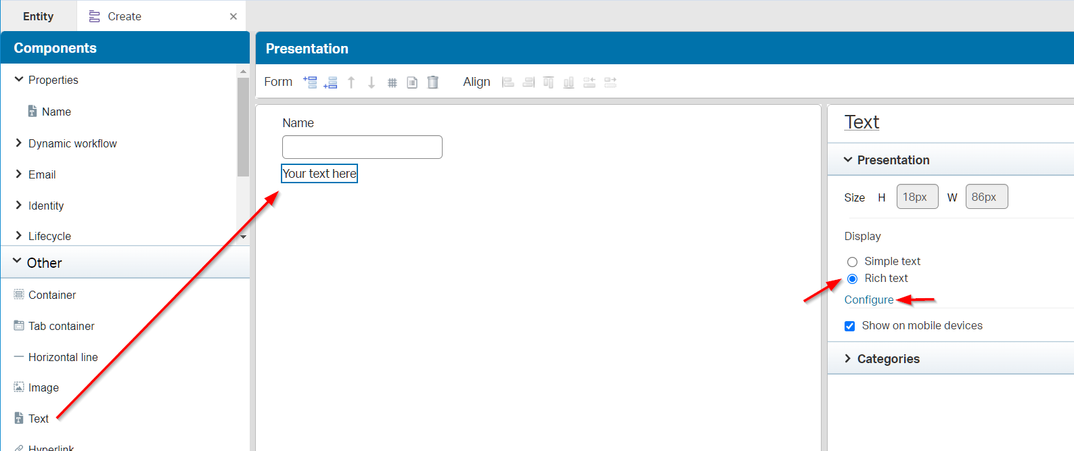Toggle the grid icon in Form toolbar

coord(392,82)
